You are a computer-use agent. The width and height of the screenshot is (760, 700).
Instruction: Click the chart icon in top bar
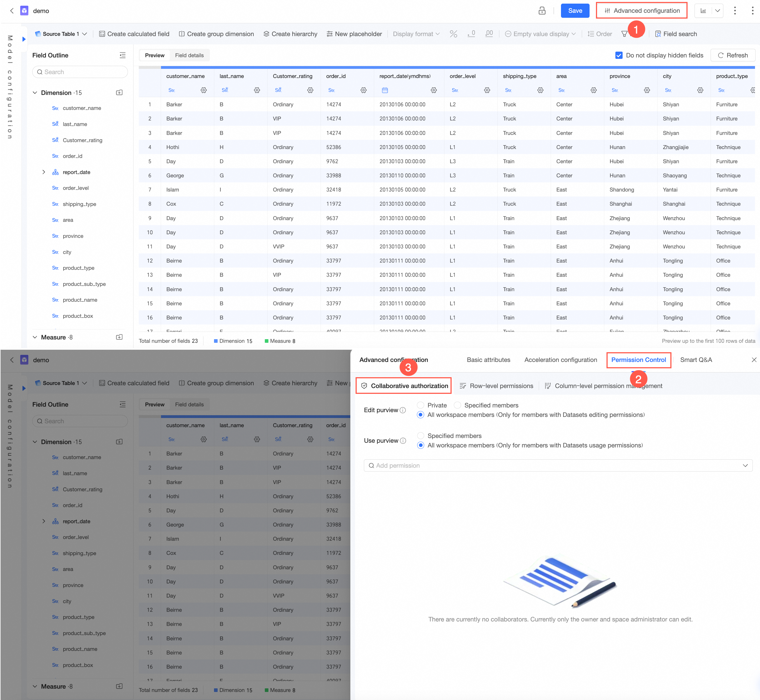point(703,11)
